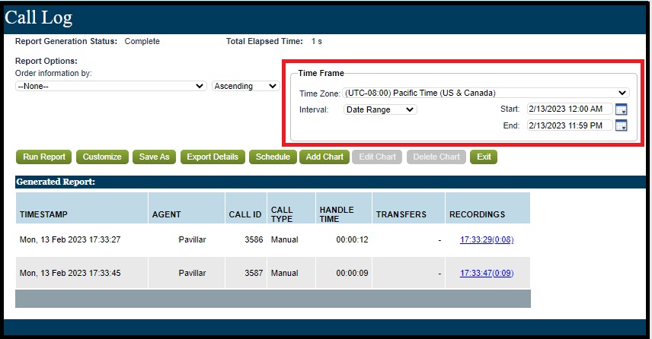Click Manual call type in call 3587 row
This screenshot has height=339, width=652.
tap(284, 273)
